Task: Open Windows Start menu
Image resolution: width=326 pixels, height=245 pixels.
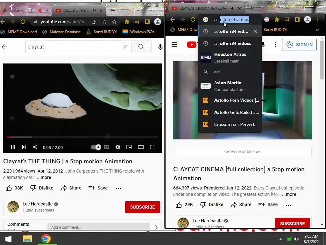Action: (8, 239)
